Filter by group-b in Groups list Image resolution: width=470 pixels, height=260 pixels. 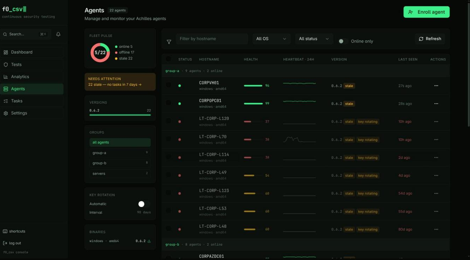coord(120,163)
